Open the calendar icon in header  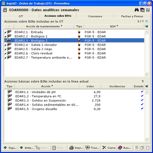click(142, 10)
